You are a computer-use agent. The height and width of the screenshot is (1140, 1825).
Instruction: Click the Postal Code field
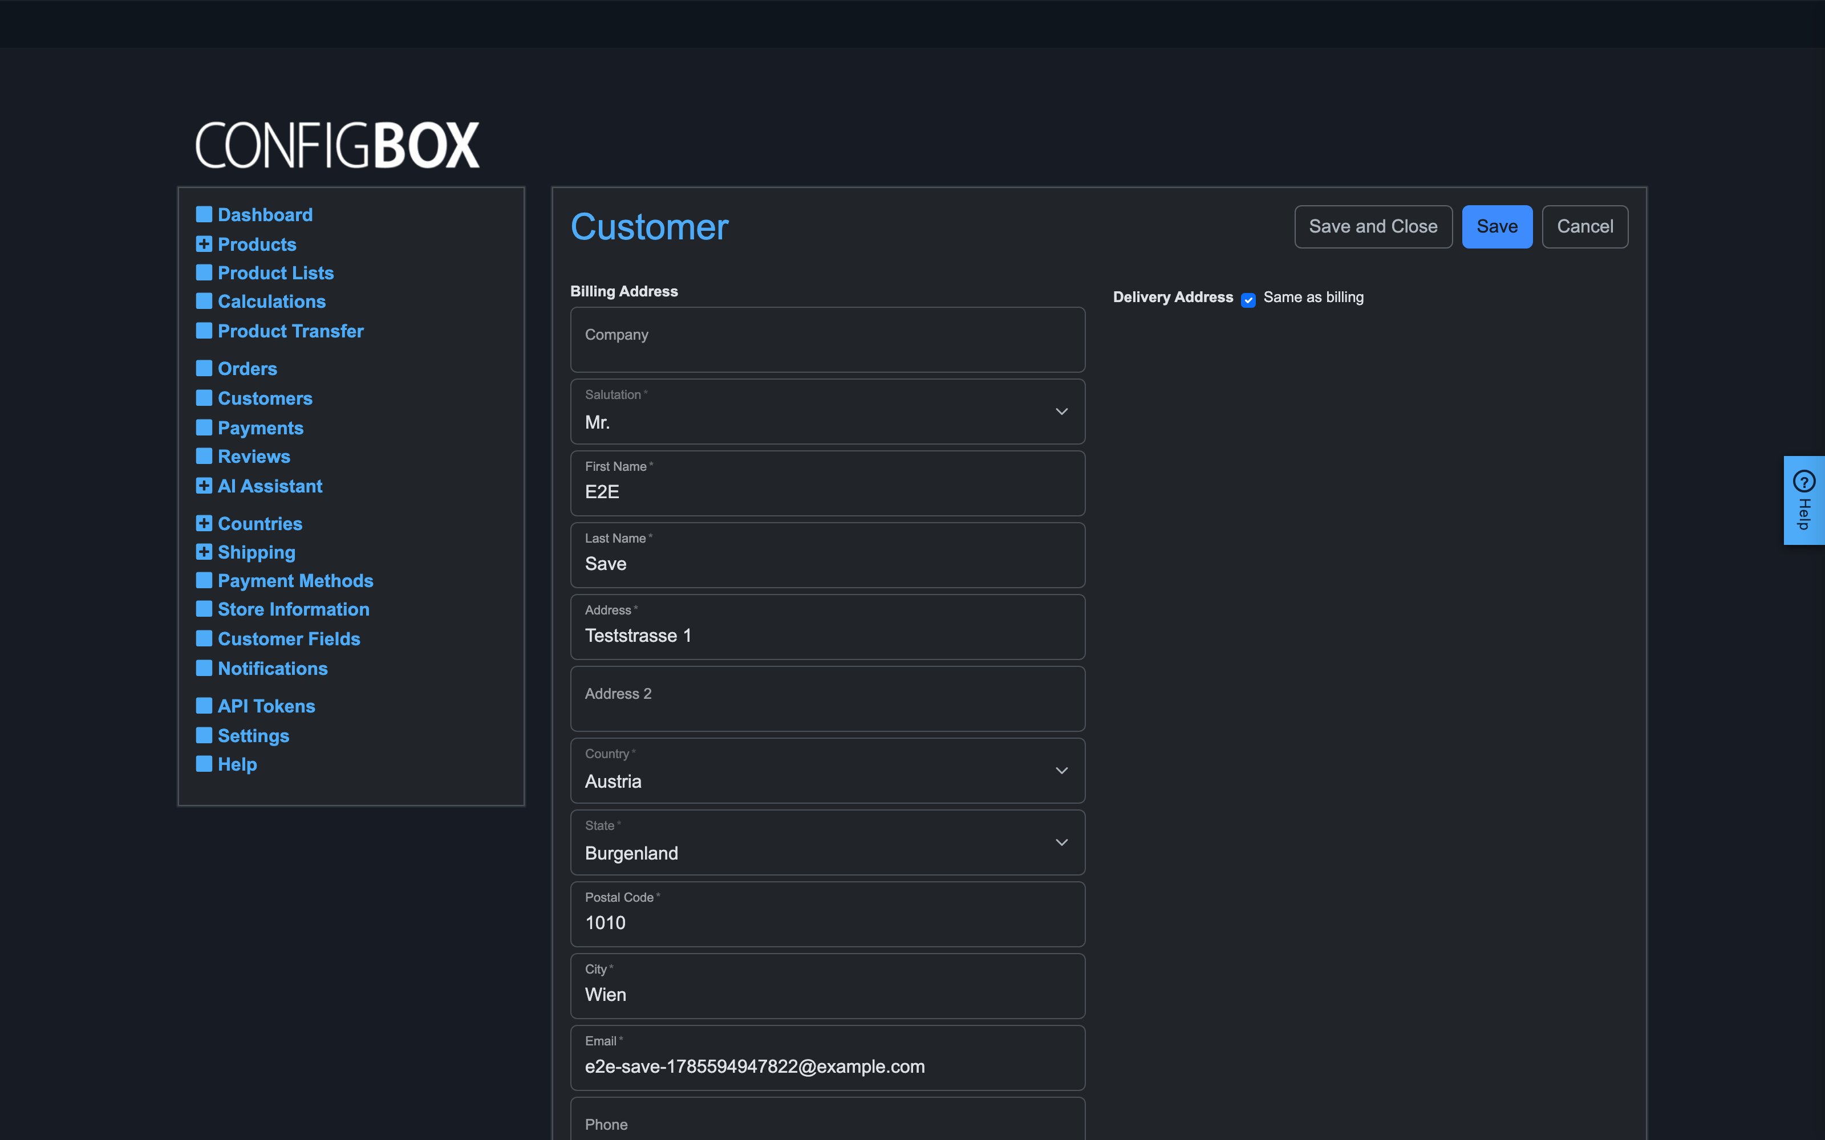tap(828, 914)
